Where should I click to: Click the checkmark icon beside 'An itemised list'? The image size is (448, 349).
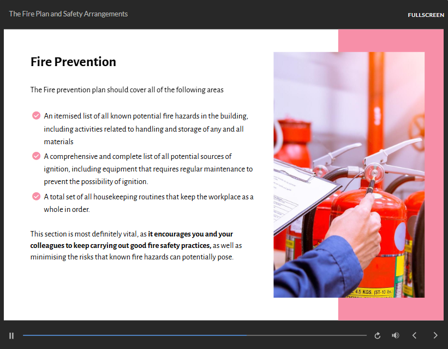[36, 116]
